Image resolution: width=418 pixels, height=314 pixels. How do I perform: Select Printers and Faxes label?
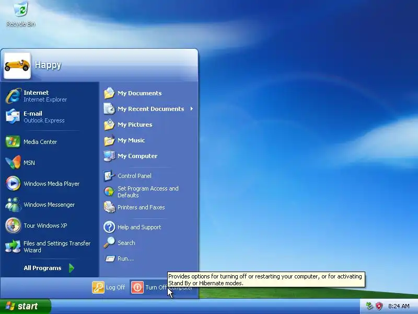[141, 207]
